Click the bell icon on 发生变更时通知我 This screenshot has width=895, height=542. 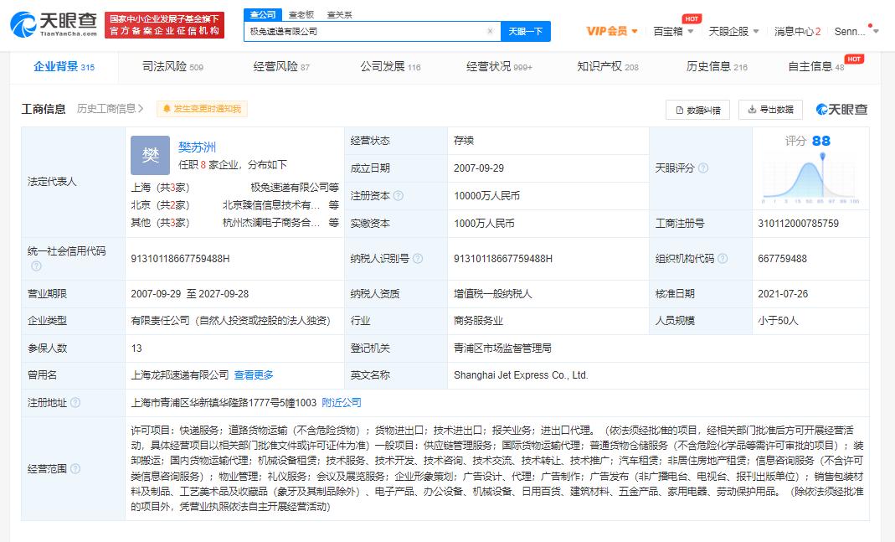point(167,108)
